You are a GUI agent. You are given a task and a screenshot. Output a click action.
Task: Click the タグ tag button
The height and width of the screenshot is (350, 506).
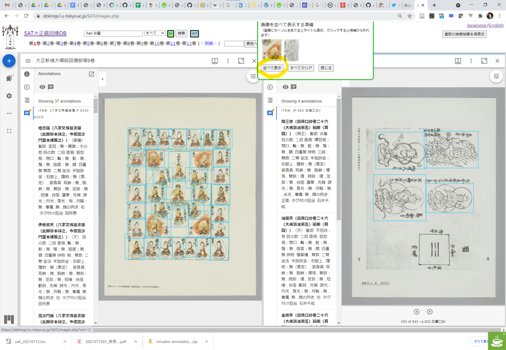(x=194, y=33)
